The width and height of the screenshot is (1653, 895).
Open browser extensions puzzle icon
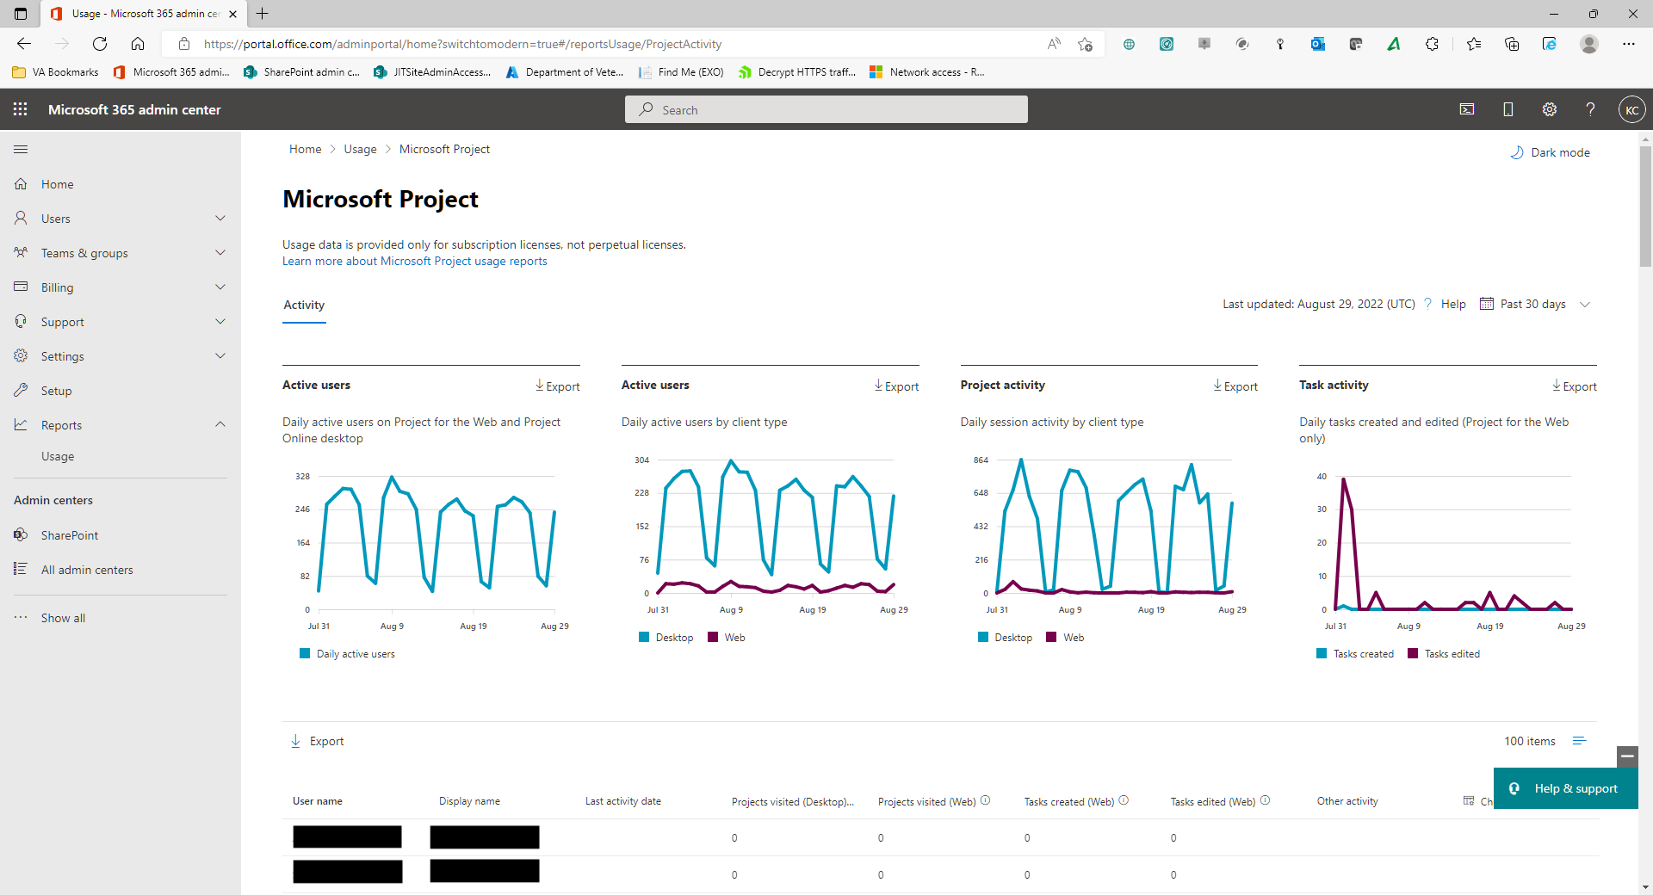[x=1432, y=44]
